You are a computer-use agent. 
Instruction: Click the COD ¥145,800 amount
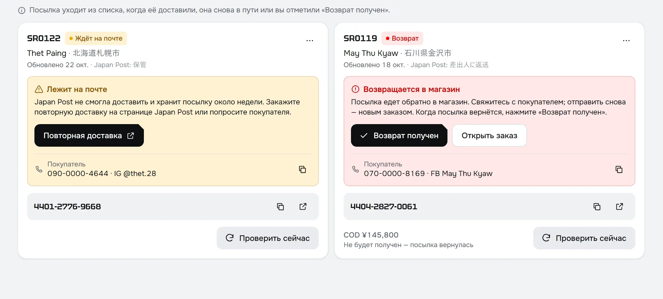tap(371, 235)
